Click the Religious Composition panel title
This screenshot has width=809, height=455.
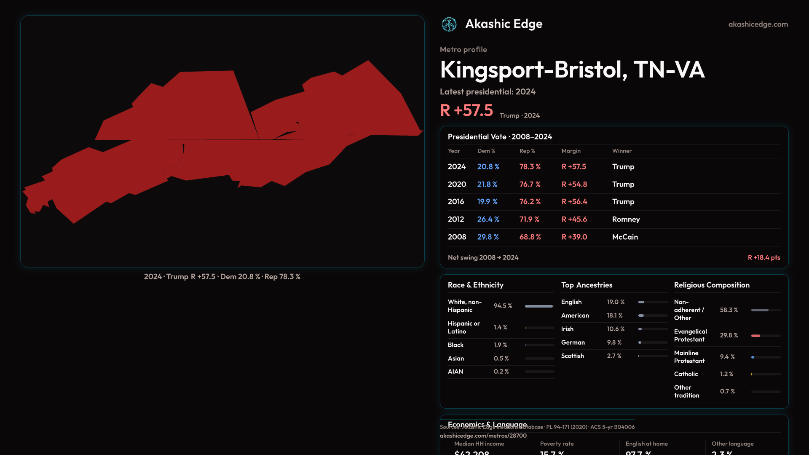pyautogui.click(x=711, y=285)
